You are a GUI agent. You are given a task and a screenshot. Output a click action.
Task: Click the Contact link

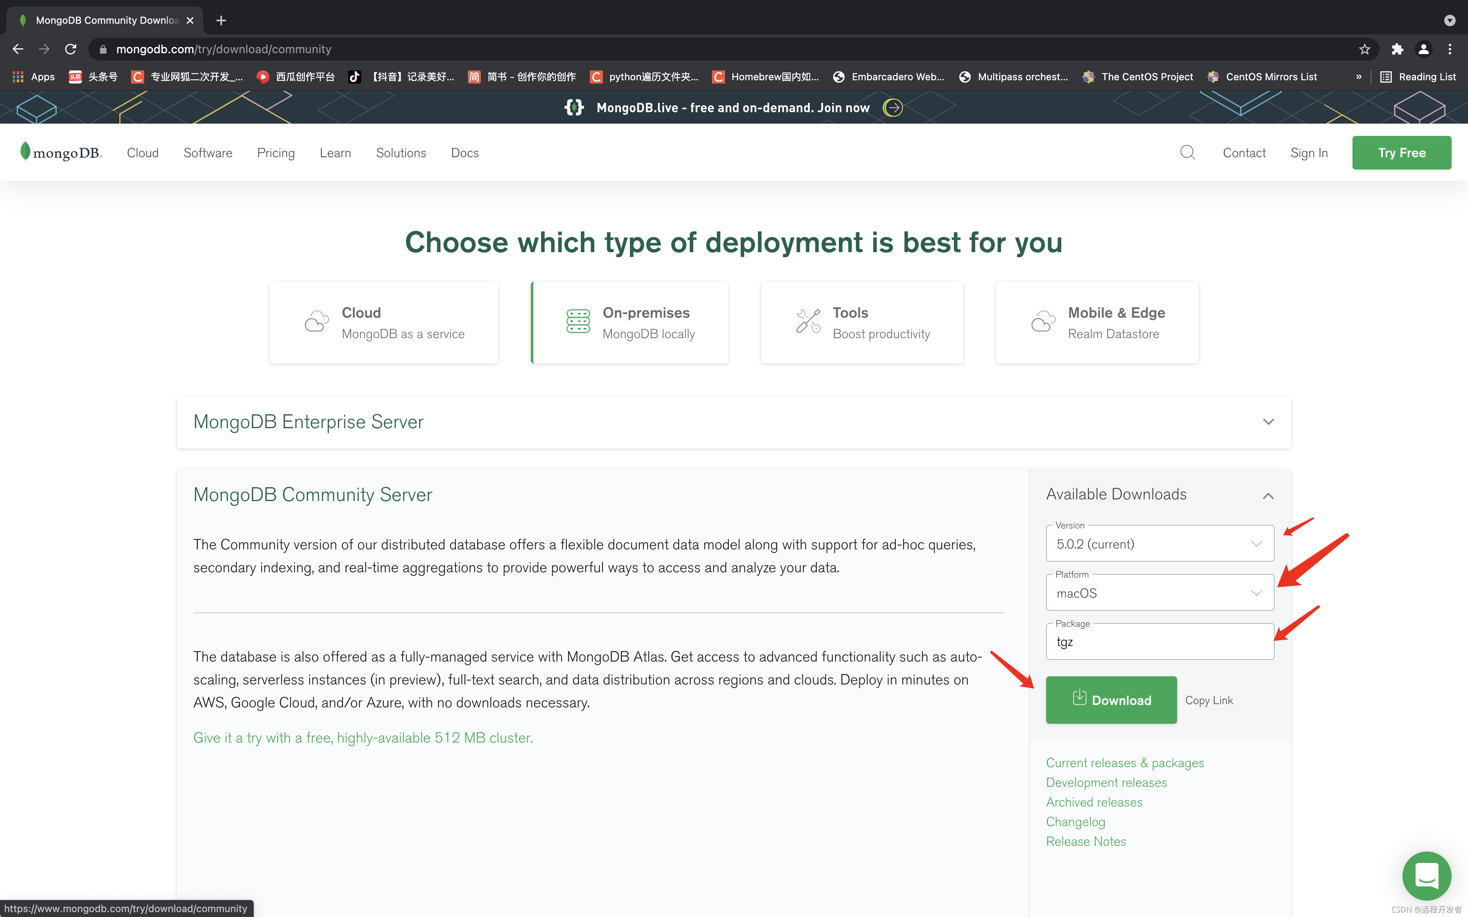pos(1244,153)
